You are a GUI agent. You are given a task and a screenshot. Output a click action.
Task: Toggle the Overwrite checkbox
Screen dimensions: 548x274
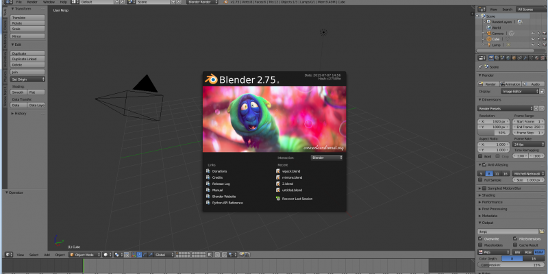tap(481, 238)
